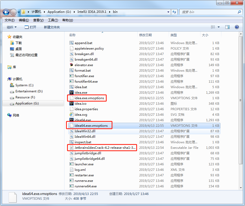Expand the arrow after Application (G:) breadcrumb
The image size is (245, 206).
74,12
